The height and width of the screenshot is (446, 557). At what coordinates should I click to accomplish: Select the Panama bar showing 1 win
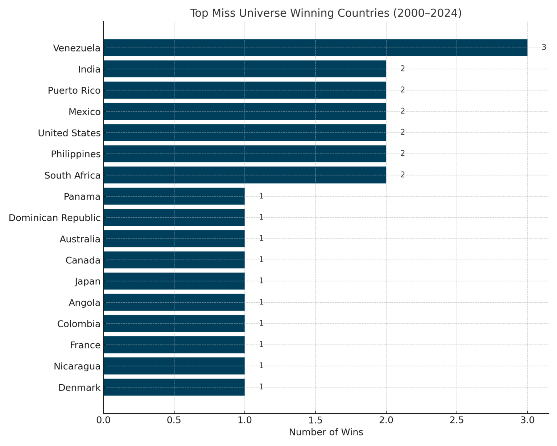[x=174, y=196]
